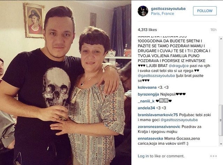Screen dimensions: 223x165
Task: Open the ennatasevska commenter profile
Action: tap(150, 138)
